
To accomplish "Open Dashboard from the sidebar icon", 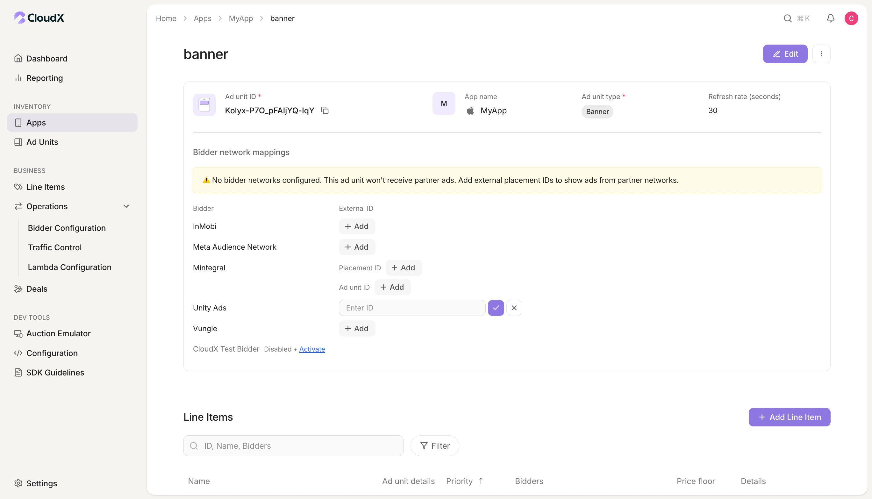I will coord(18,58).
